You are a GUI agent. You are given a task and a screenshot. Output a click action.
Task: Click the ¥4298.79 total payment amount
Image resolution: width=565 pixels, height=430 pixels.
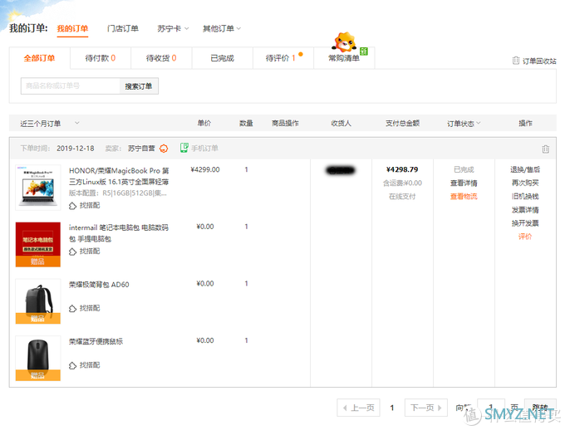(x=402, y=169)
